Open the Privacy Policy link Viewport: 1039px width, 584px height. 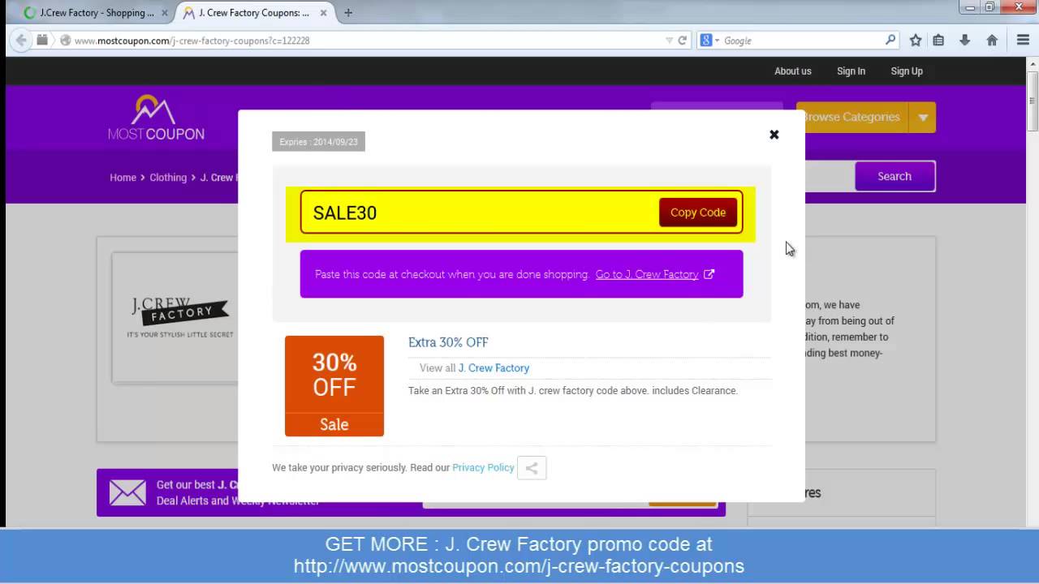point(483,468)
